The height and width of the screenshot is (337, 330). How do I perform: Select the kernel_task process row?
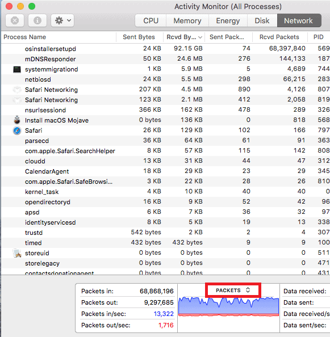click(166, 192)
